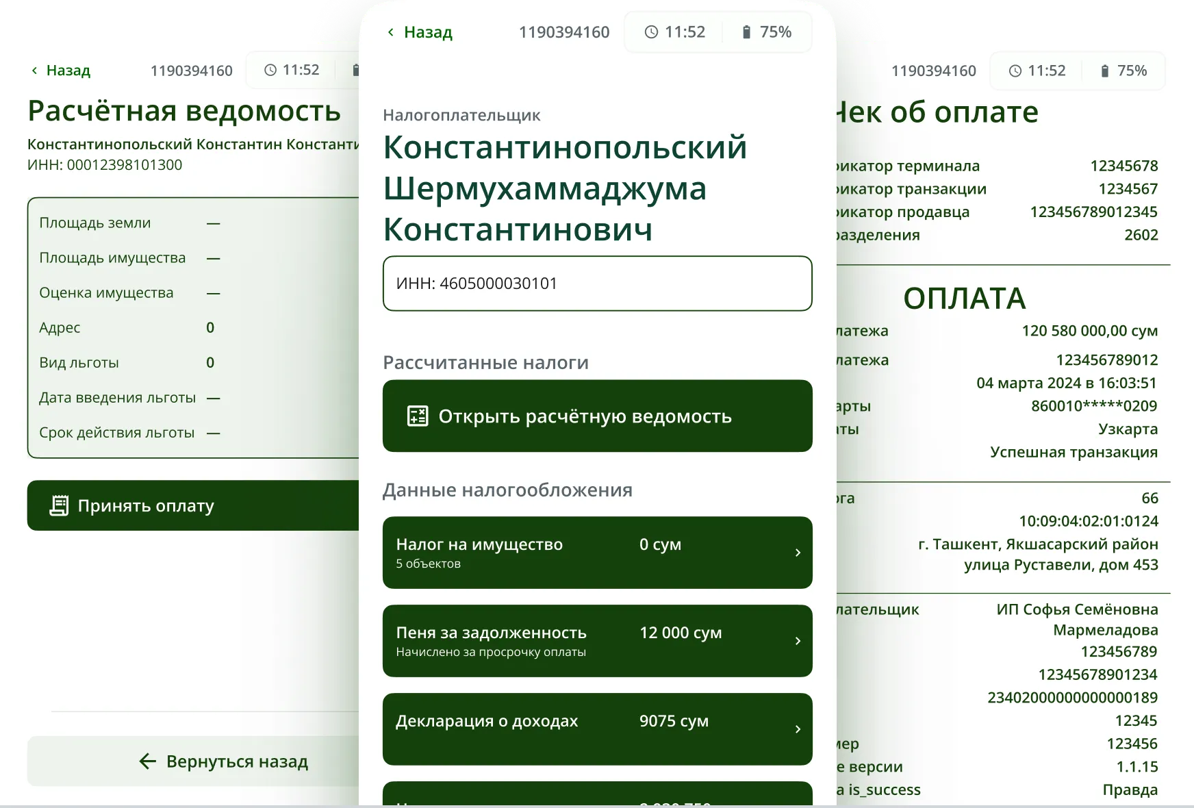Click terminal ID 1190394160 on the center screen

coord(564,32)
